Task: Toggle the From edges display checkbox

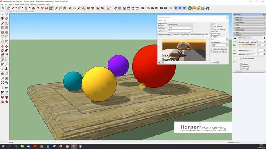Action: tap(241, 69)
